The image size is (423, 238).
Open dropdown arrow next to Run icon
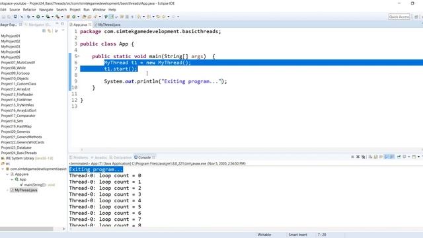pyautogui.click(x=42, y=17)
